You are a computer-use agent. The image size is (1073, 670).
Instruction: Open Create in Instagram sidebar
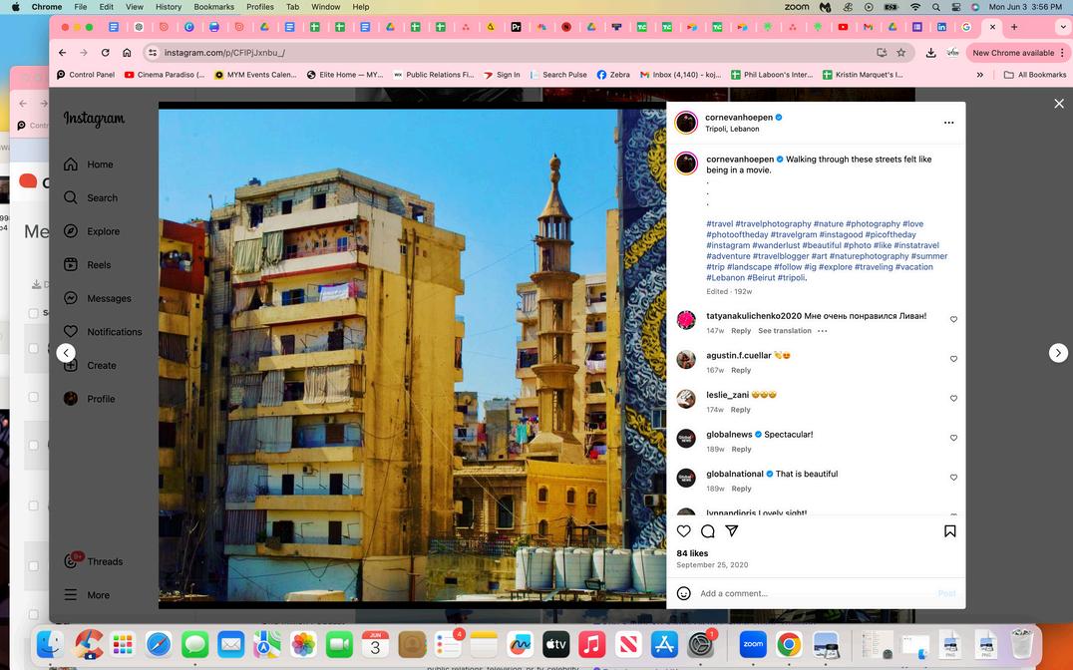pos(90,366)
